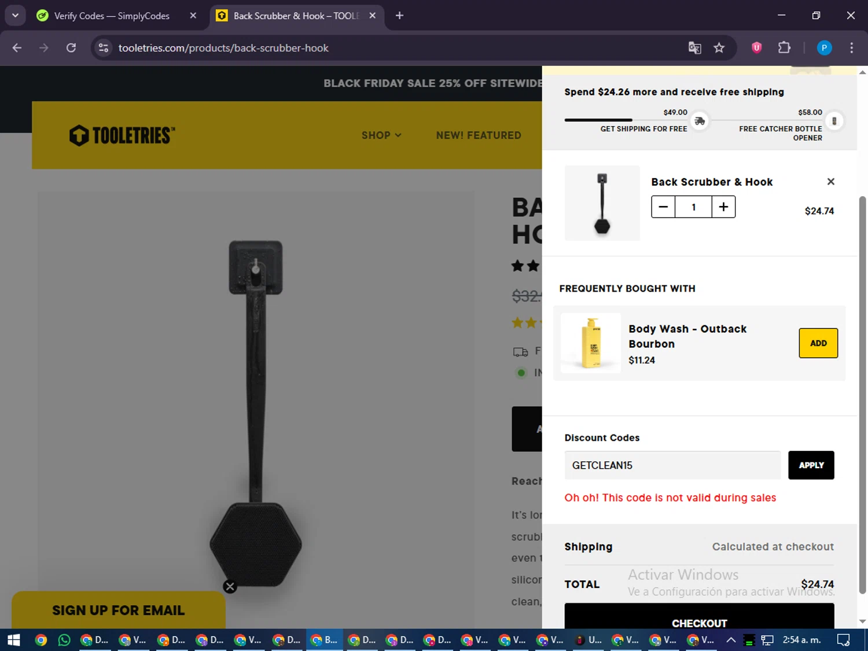Screen dimensions: 868x651
Task: Expand the SHOP menu
Action: click(x=381, y=135)
